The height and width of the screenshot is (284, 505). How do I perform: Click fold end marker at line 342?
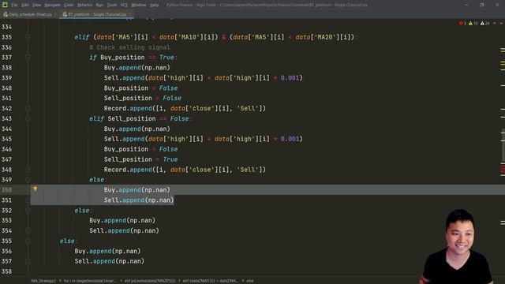click(28, 109)
